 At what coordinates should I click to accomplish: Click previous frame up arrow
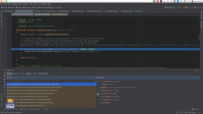(92, 81)
